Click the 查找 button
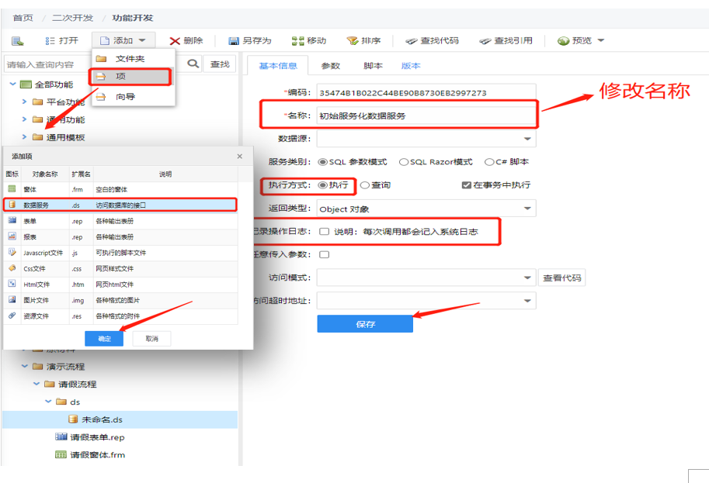The width and height of the screenshot is (709, 483). pyautogui.click(x=220, y=64)
